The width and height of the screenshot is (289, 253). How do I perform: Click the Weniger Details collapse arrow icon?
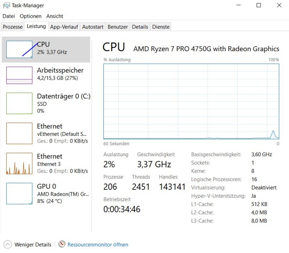click(x=8, y=245)
